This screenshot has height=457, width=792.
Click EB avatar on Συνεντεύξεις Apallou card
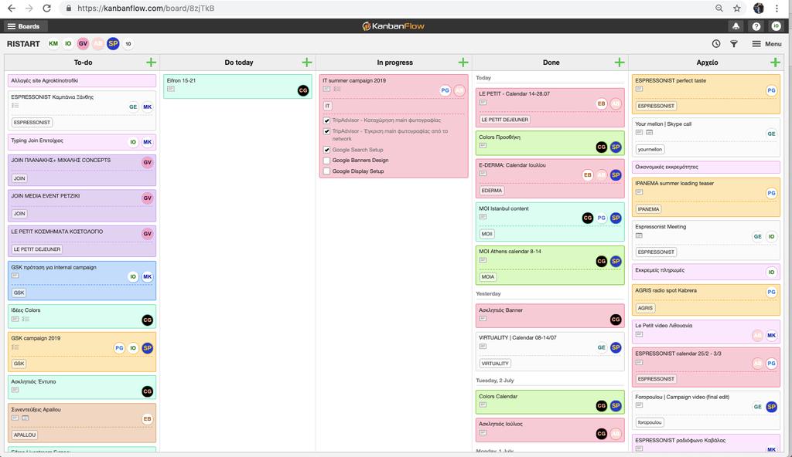(147, 419)
